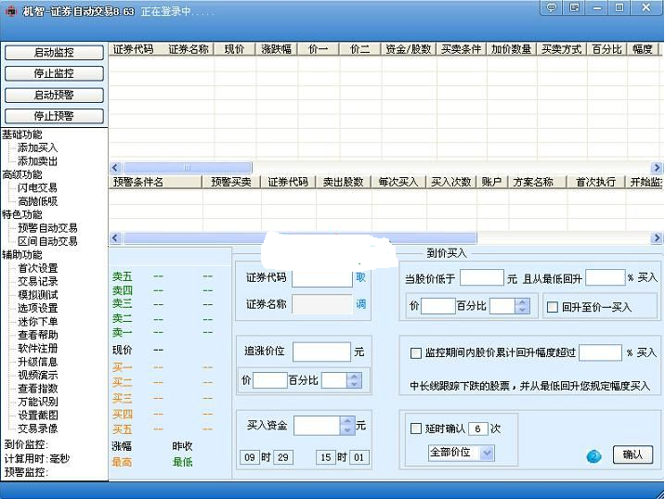This screenshot has height=499, width=665.
Task: Select 添加卖出 in the tree
Action: [37, 161]
